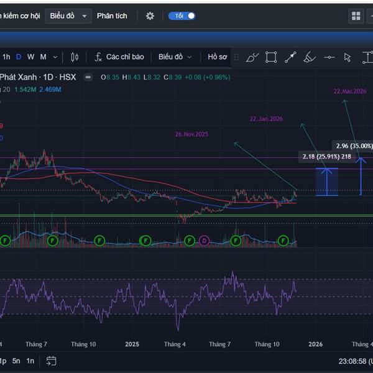Select the trend line drawing tool
373x373 pixels.
click(x=290, y=57)
